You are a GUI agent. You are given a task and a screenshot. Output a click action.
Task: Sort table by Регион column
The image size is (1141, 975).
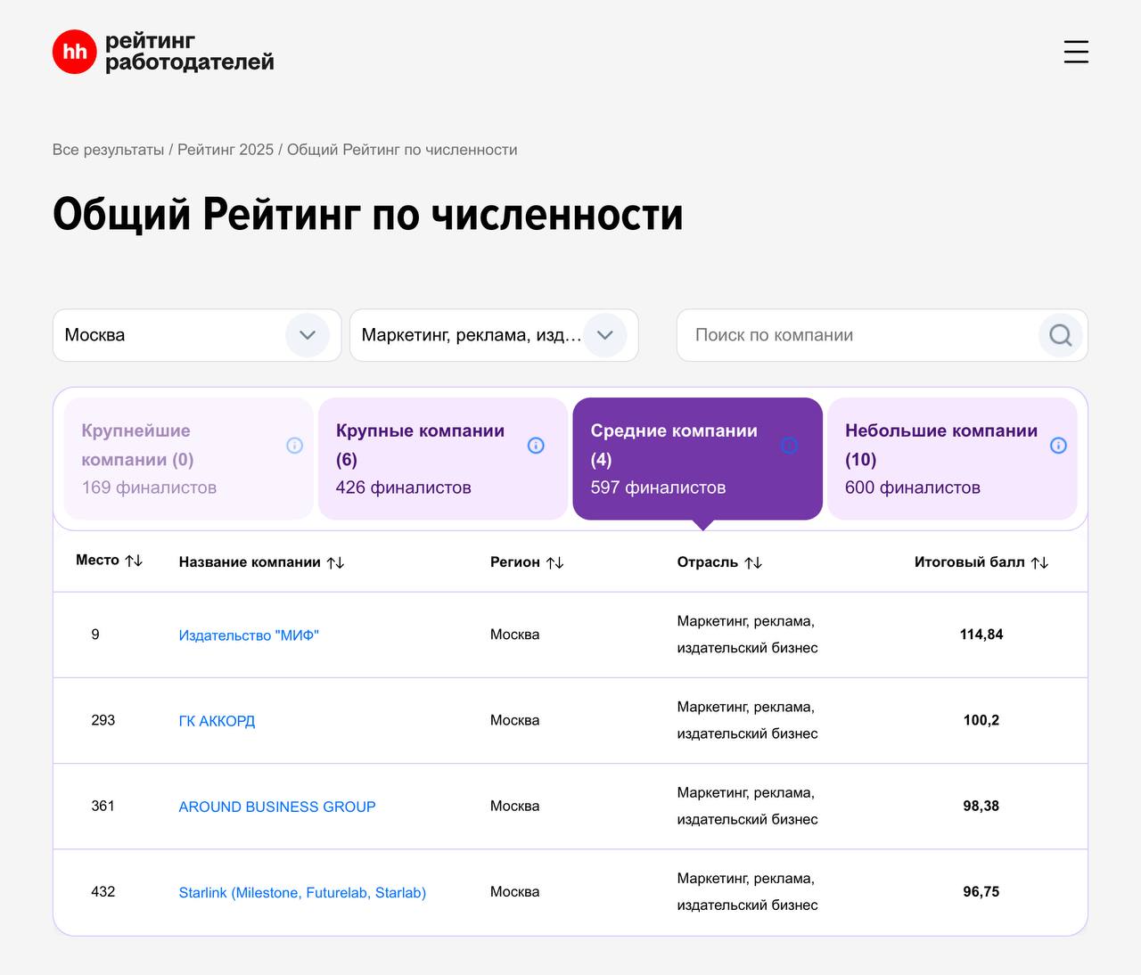coord(554,562)
